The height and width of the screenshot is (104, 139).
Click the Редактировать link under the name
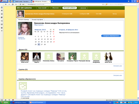click(x=39, y=25)
